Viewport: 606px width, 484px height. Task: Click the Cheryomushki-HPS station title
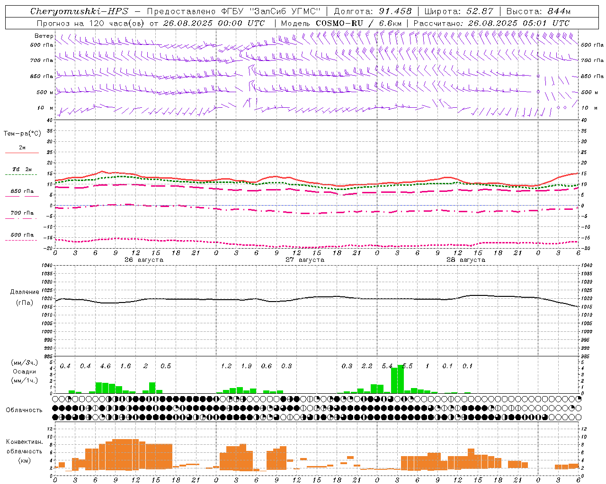[x=79, y=11]
